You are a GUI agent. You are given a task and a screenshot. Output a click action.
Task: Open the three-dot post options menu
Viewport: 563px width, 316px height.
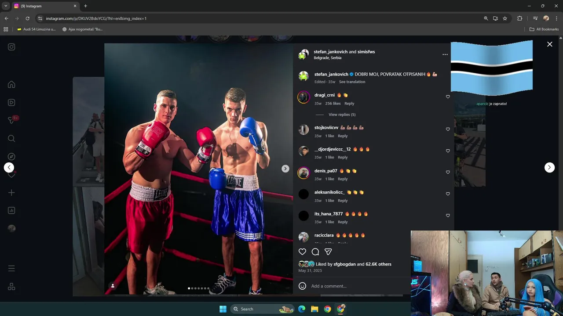(x=445, y=54)
